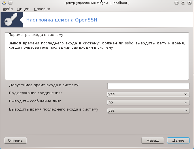Open the Файл menu
Image resolution: width=194 pixels, height=149 pixels.
8,9
